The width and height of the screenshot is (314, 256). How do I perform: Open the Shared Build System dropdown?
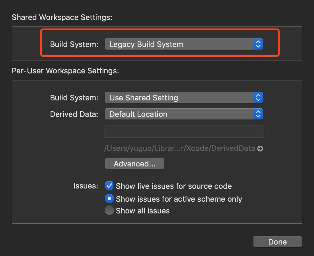coord(184,44)
